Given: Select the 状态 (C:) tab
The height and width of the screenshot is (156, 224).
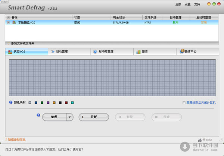Looking at the screenshot, I should point(27,52).
